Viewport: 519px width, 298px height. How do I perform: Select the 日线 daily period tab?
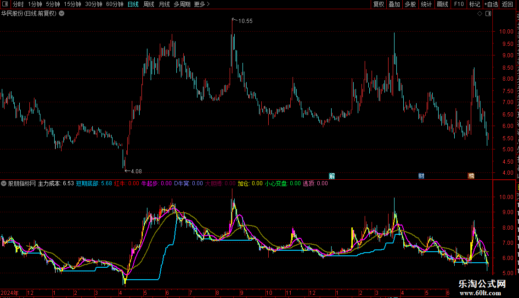tap(133, 4)
